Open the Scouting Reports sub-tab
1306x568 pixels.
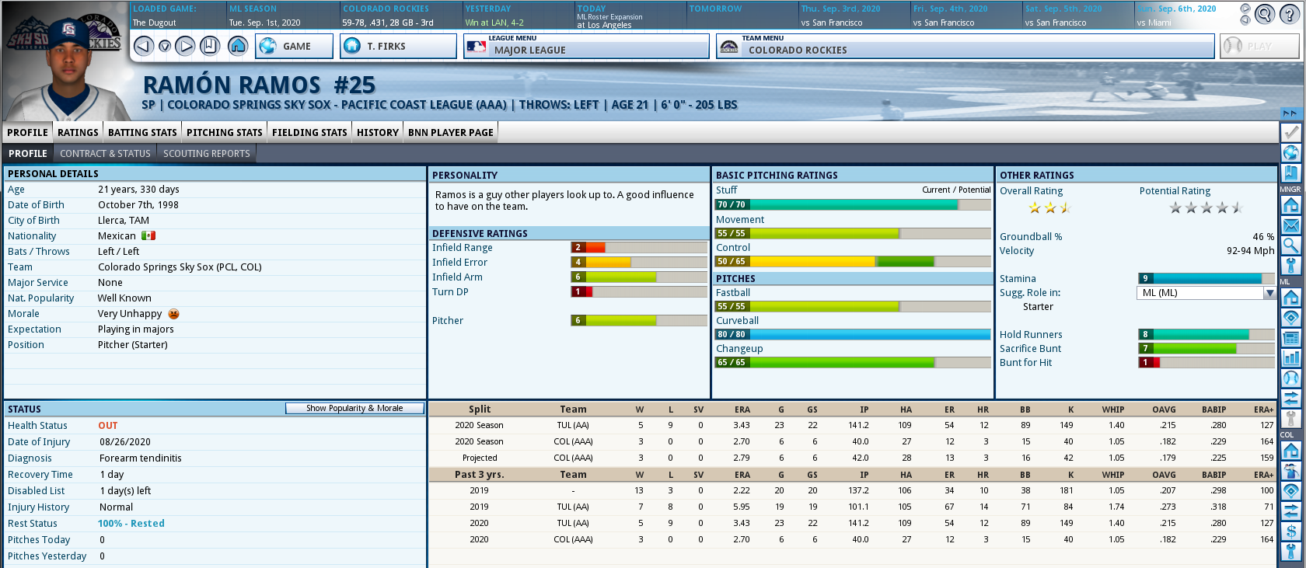[207, 154]
